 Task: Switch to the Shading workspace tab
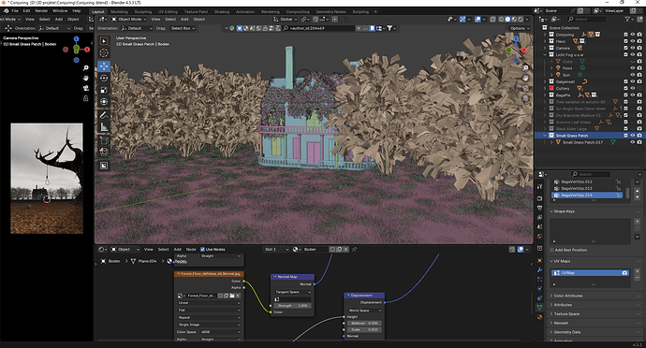[222, 12]
